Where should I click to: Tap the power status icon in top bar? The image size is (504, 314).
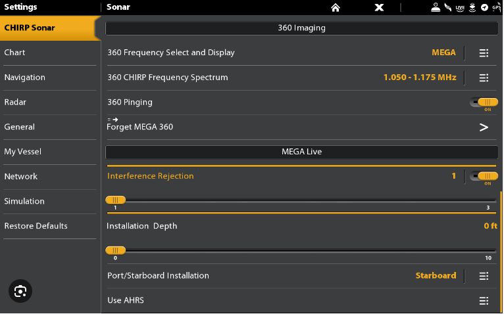[x=435, y=7]
